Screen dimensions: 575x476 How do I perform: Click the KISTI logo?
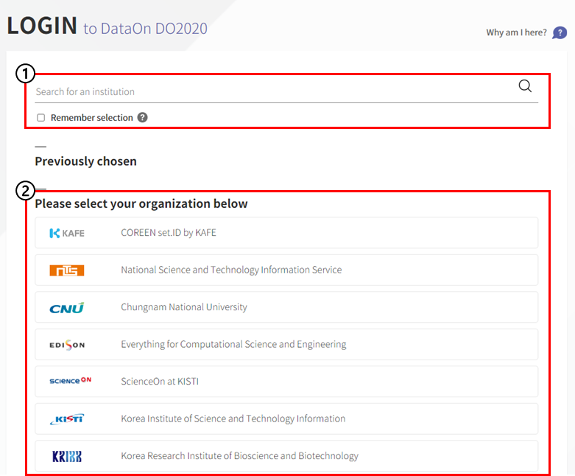pos(67,419)
